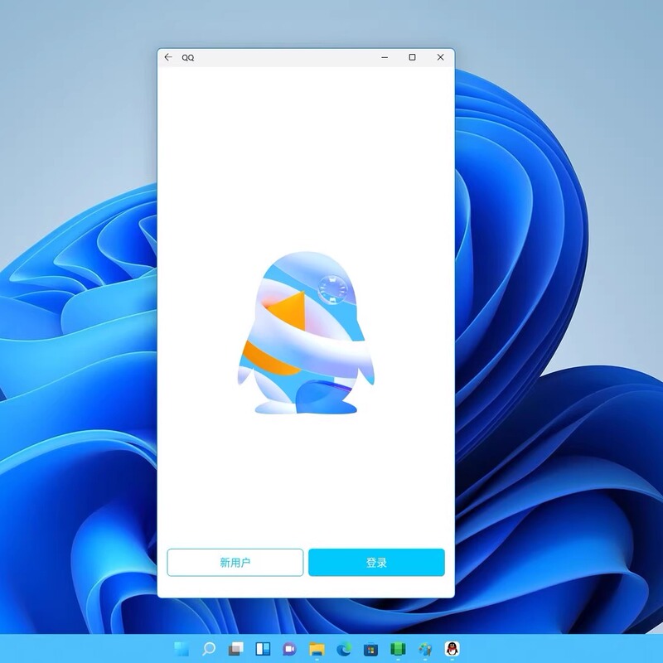Open Teams Chat from taskbar
The height and width of the screenshot is (663, 663).
[x=289, y=649]
